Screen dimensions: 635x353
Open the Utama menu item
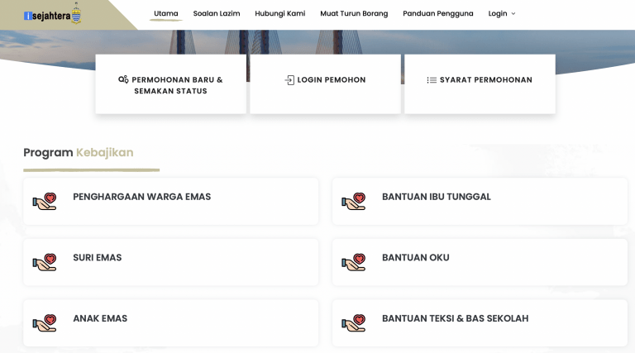click(x=166, y=13)
